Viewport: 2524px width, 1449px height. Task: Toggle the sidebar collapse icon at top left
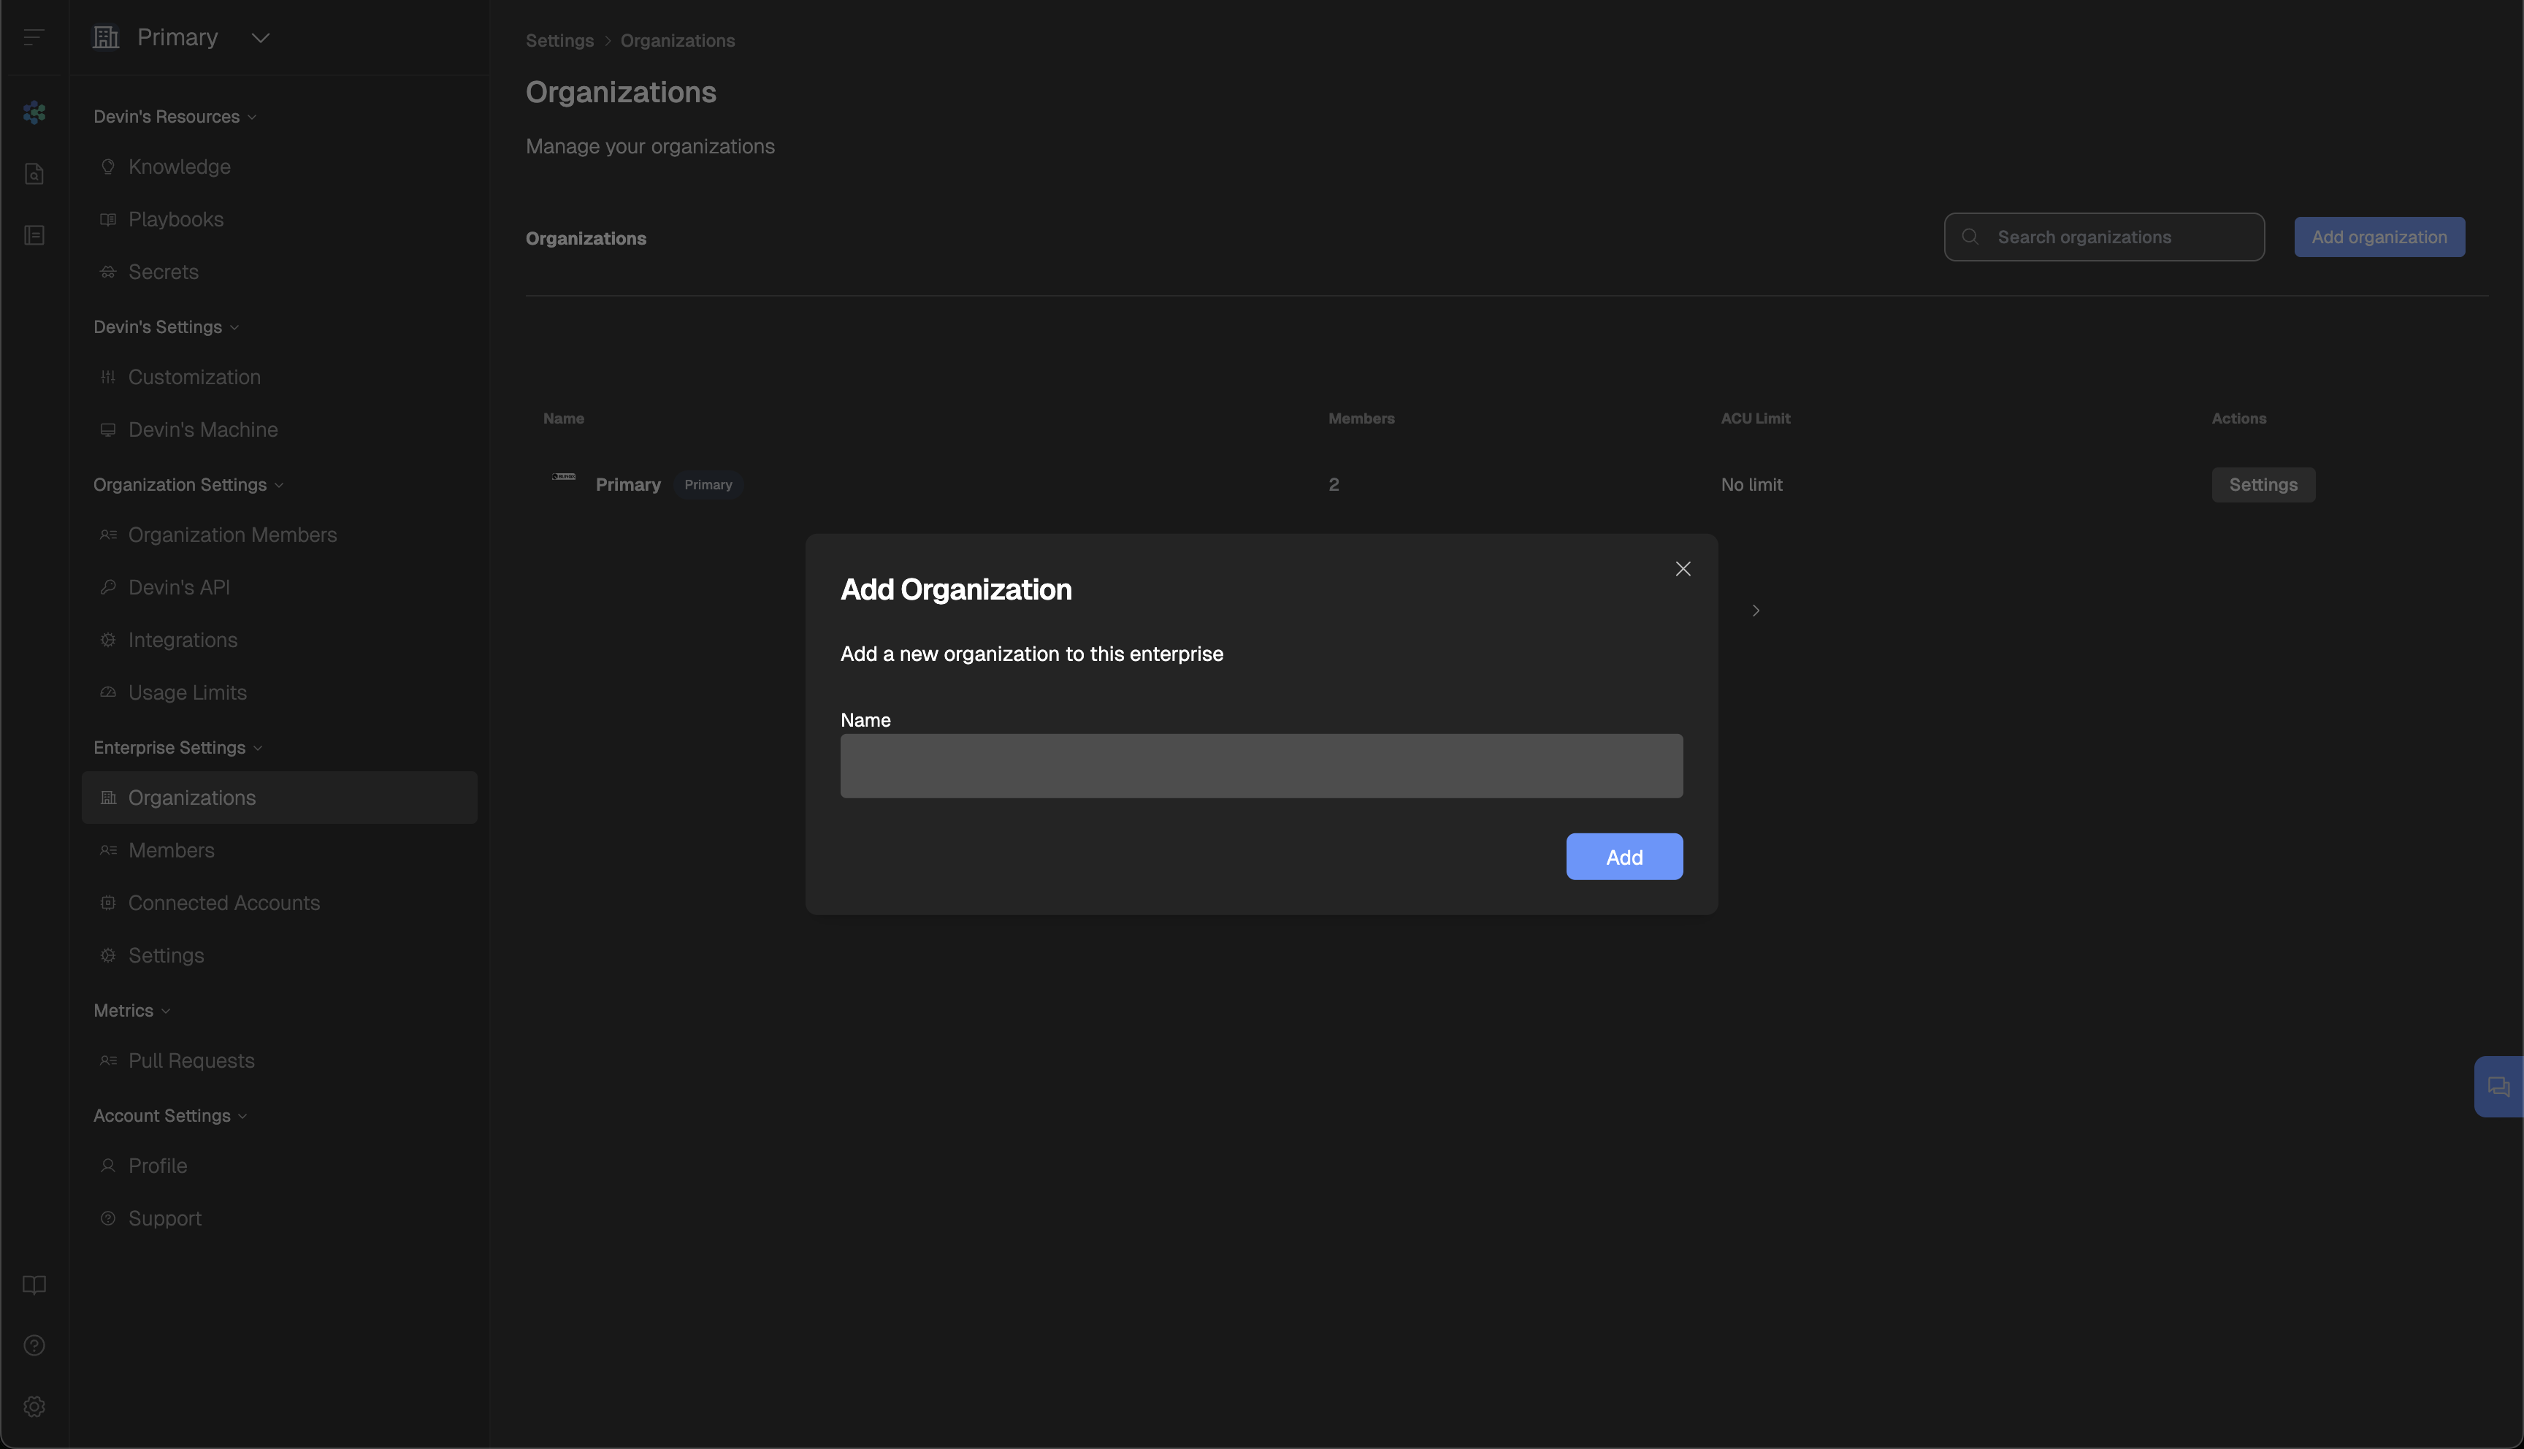34,38
